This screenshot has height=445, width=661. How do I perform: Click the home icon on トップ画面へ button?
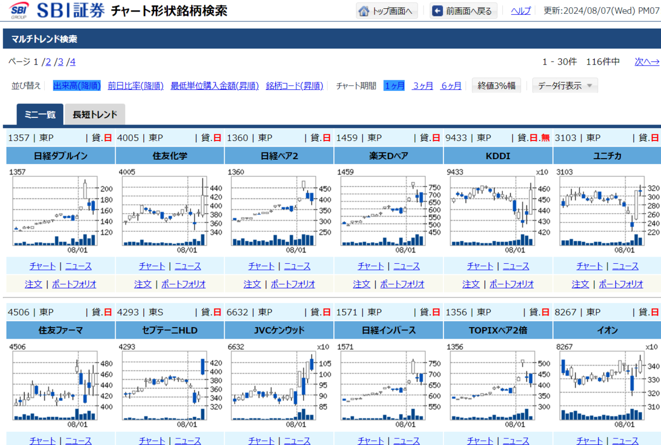[x=365, y=10]
